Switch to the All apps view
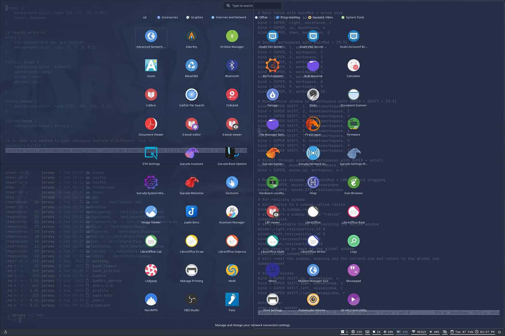The height and width of the screenshot is (336, 505). (145, 17)
